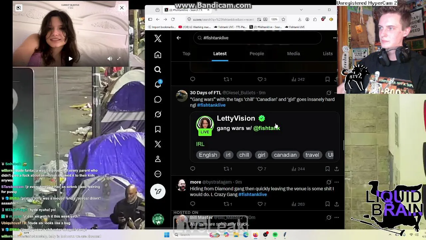426x240 pixels.
Task: Open Bookmarks sidebar icon
Action: 158,129
